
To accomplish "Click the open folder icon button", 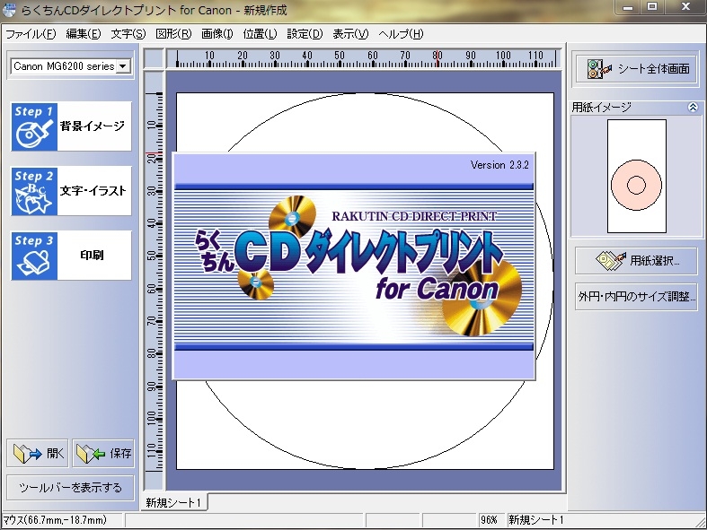I will pyautogui.click(x=38, y=454).
